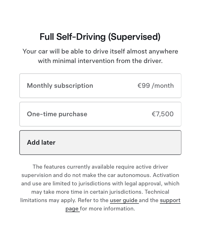Click the Full Self-Driving (Supervised) heading
The image size is (197, 228).
coord(100,37)
